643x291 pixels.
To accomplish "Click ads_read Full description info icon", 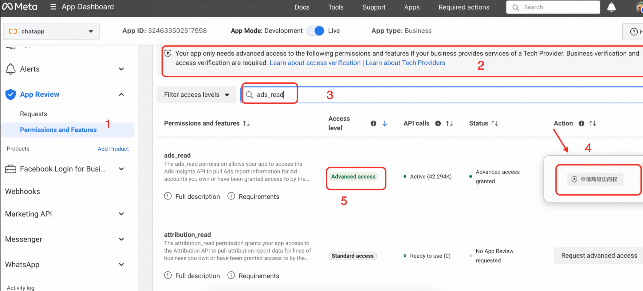I will [x=168, y=196].
